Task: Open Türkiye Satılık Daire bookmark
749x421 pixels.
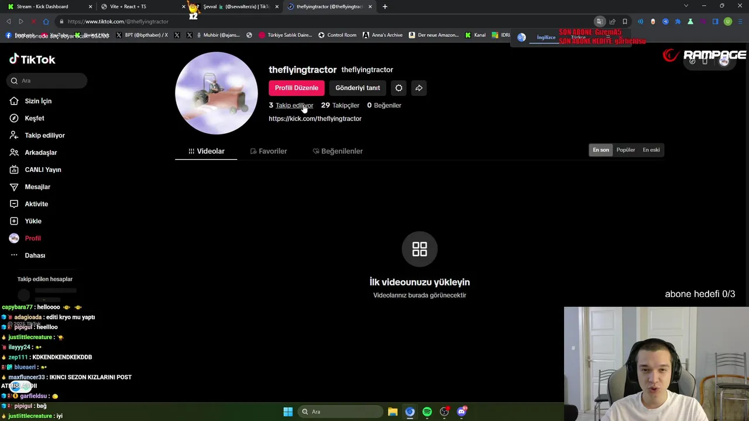Action: point(286,35)
